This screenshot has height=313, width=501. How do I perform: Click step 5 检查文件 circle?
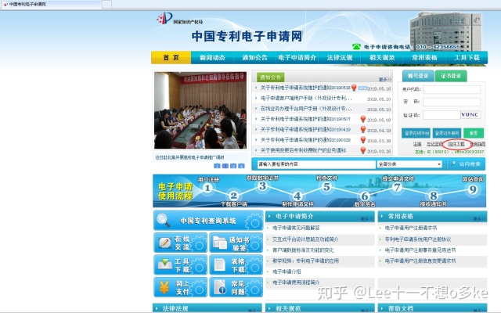[326, 186]
